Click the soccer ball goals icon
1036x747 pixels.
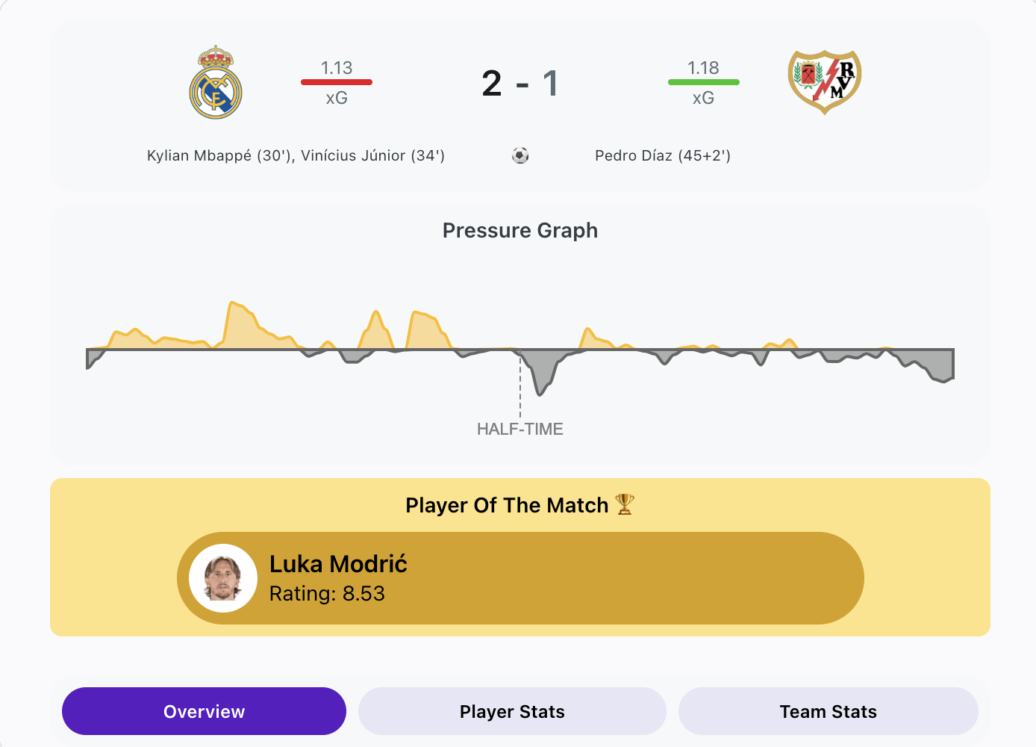coord(520,155)
